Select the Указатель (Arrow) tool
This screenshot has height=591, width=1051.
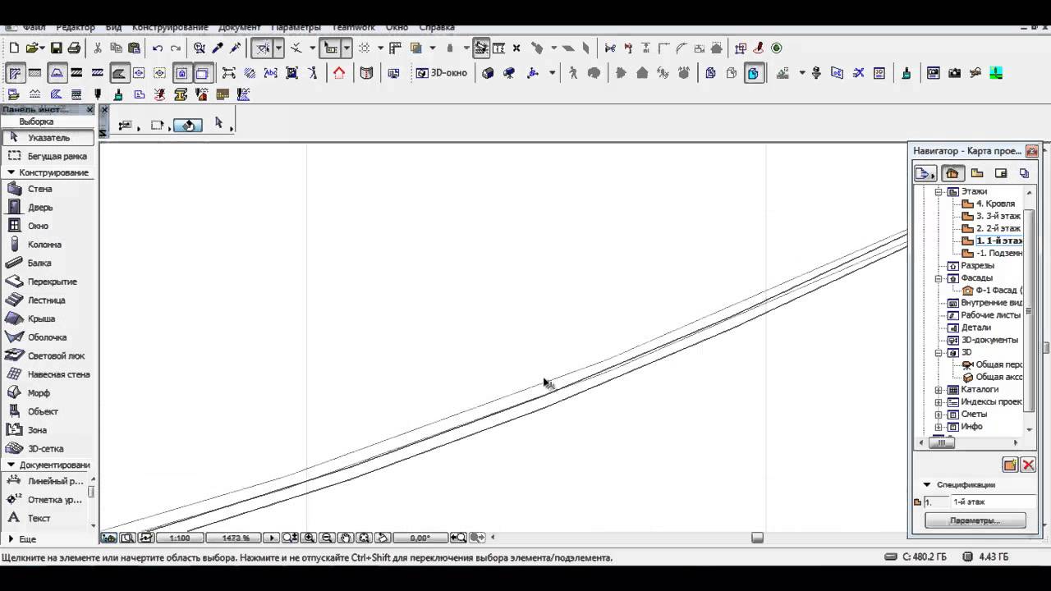(x=48, y=138)
